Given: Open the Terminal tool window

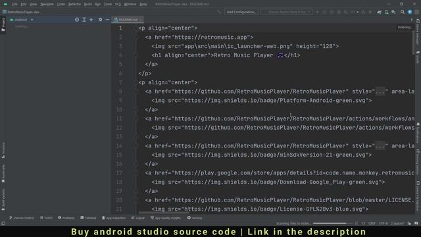Looking at the screenshot, I should coord(88,218).
